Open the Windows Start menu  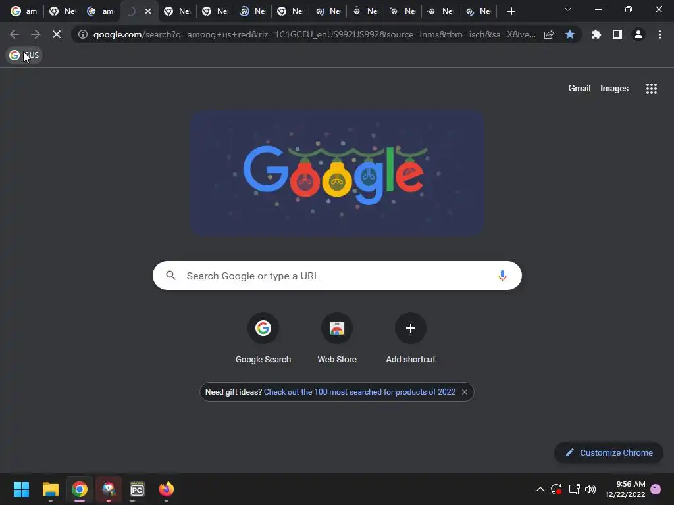[x=21, y=489]
